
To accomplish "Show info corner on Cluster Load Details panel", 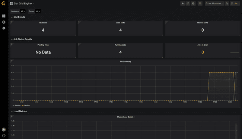I will coord(11,116).
